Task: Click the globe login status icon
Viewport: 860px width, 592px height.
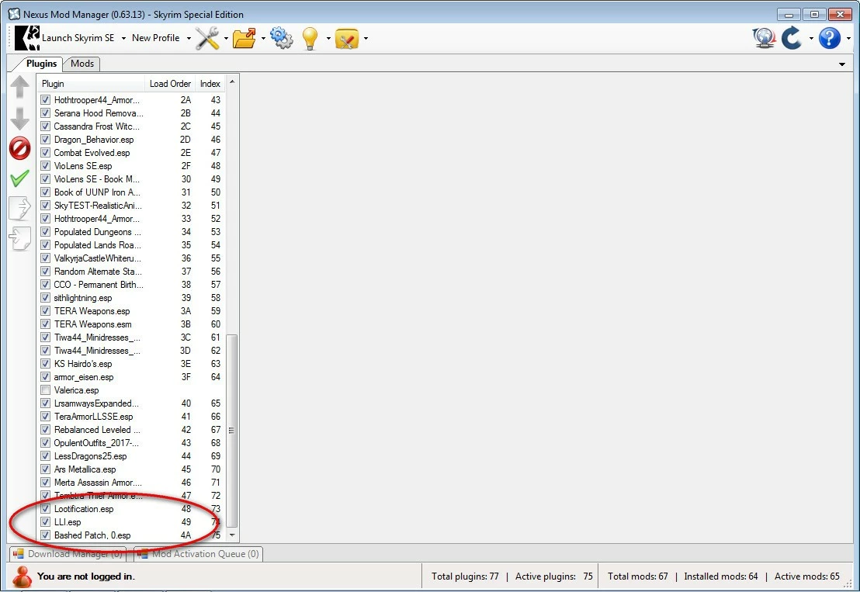Action: pos(764,38)
